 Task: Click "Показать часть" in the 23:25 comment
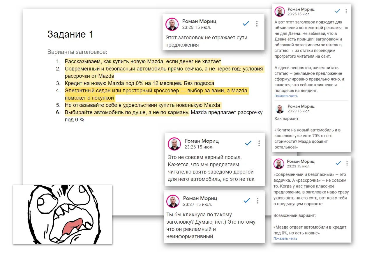coord(286,96)
